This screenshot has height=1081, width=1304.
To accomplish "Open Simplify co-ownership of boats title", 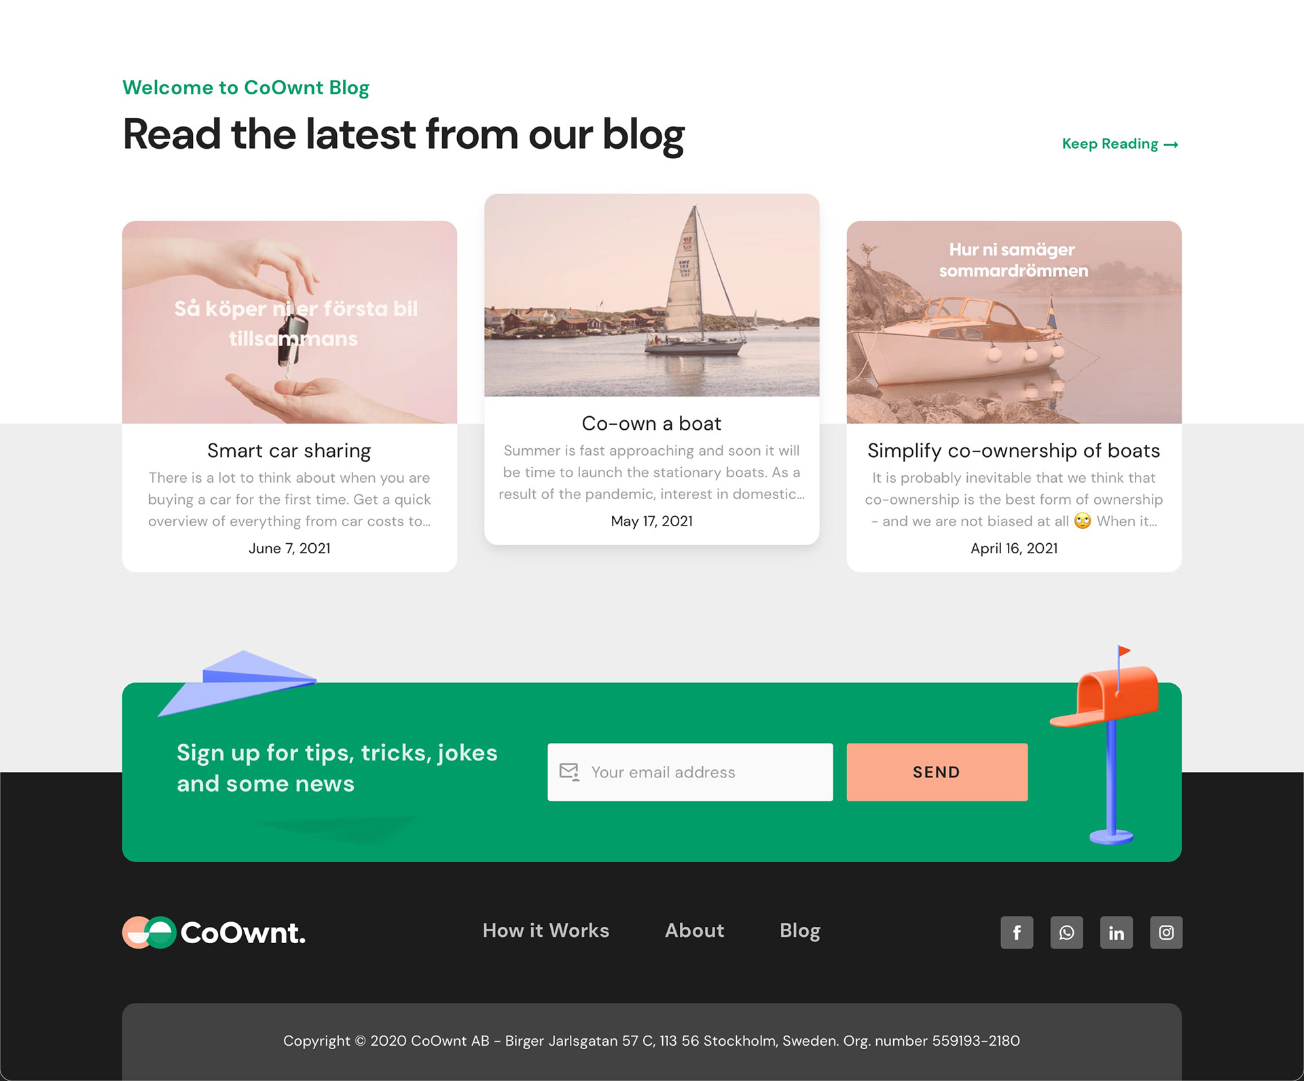I will tap(1014, 451).
